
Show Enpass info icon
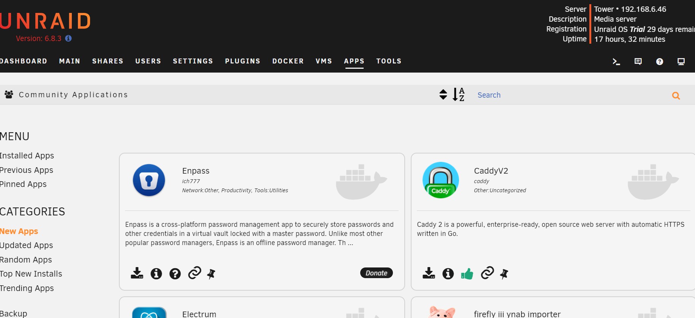point(156,274)
